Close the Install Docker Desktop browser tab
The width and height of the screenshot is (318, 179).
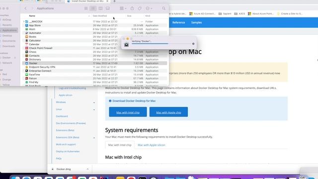tap(107, 1)
